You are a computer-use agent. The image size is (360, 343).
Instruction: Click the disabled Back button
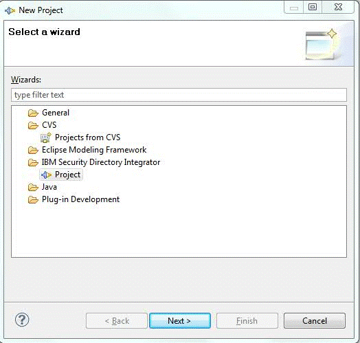[x=117, y=320]
